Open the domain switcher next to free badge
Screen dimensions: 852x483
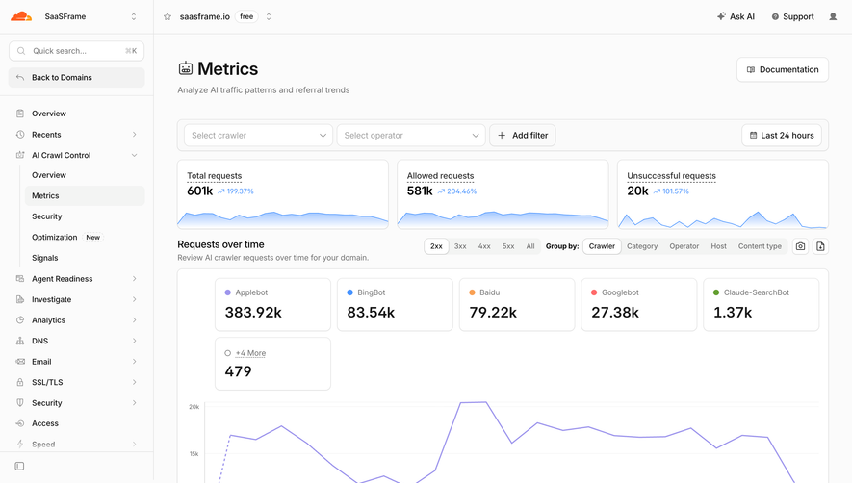click(269, 17)
